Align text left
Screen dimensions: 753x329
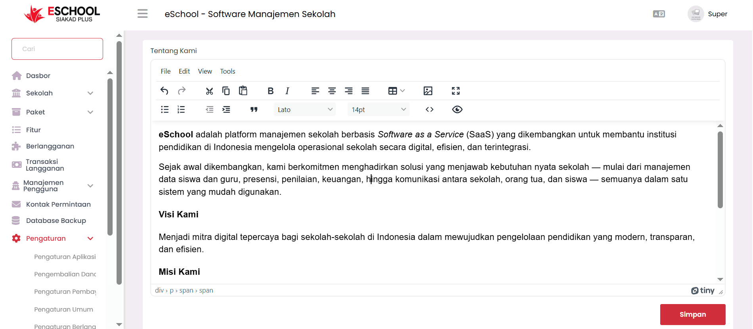[315, 91]
